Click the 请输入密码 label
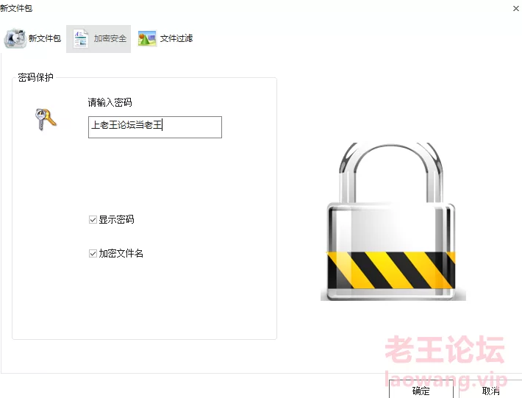This screenshot has width=522, height=398. (x=110, y=102)
